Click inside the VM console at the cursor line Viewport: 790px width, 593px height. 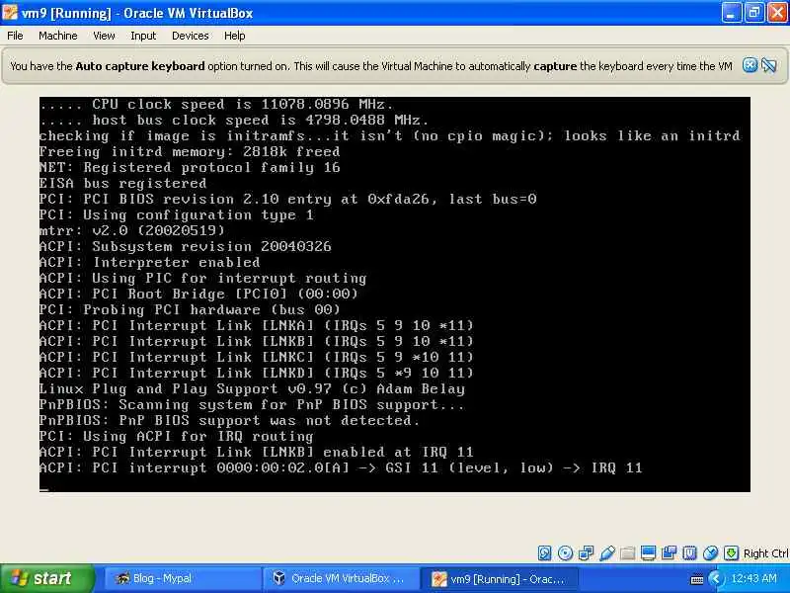[x=44, y=487]
